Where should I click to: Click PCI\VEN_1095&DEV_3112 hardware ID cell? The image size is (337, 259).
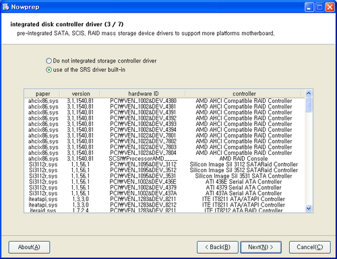pyautogui.click(x=143, y=164)
